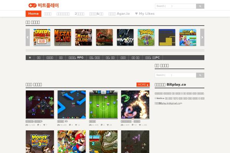Open the Money Movers 3 game thumbnail
This screenshot has height=153, width=230.
(40, 142)
